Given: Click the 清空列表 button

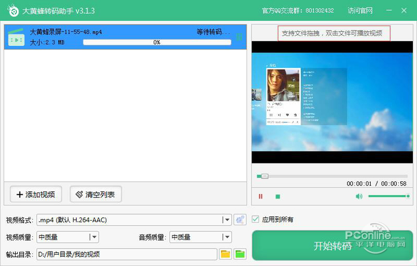Looking at the screenshot, I should pyautogui.click(x=96, y=194).
